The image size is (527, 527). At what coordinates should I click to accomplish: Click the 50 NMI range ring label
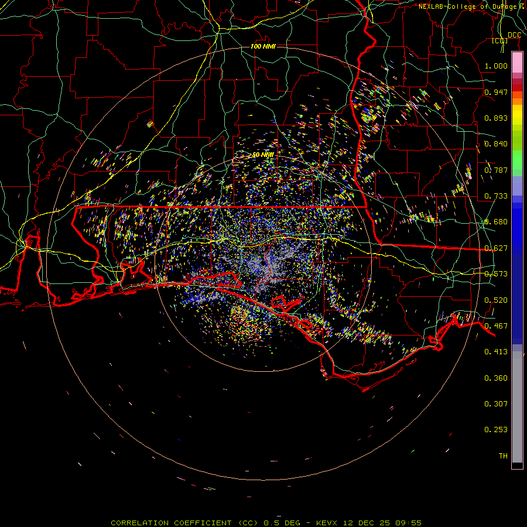pyautogui.click(x=263, y=155)
